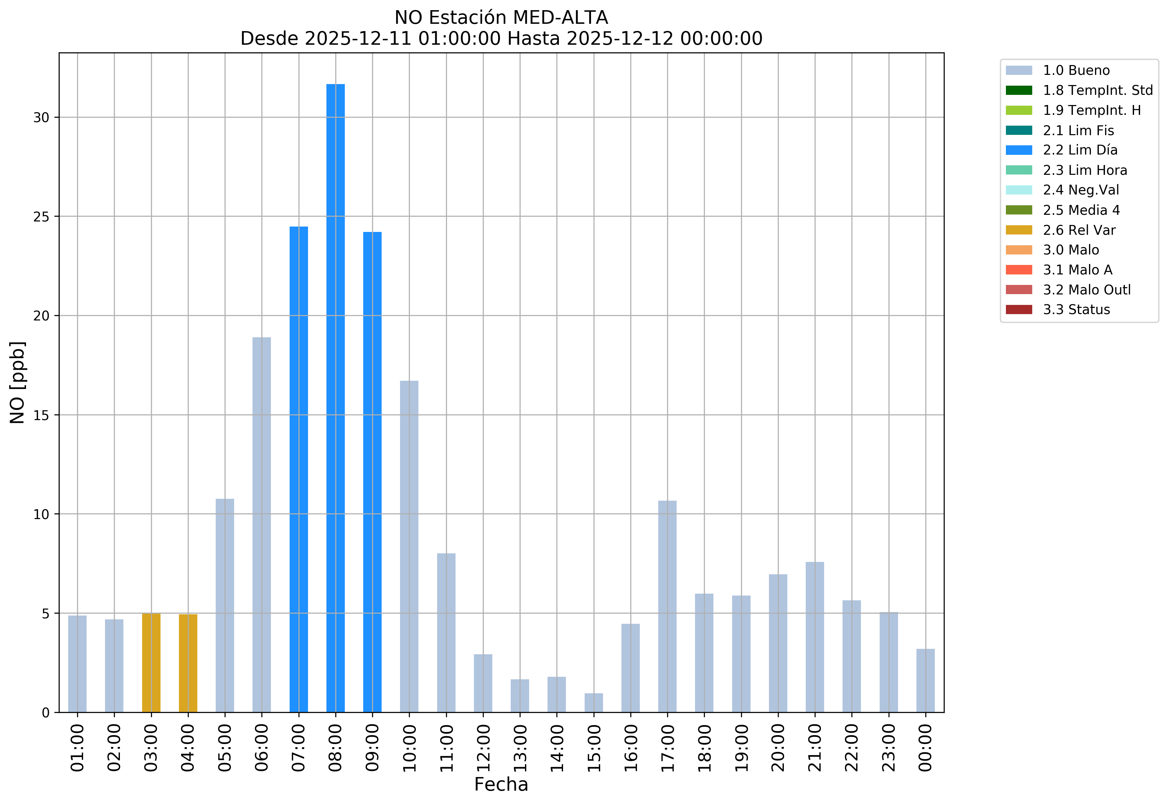Screen dimensions: 1168x804
Task: Click the 2.2 Lim Día legend swatch
Action: [x=1018, y=150]
